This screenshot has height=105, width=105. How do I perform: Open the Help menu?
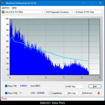[x=14, y=8]
